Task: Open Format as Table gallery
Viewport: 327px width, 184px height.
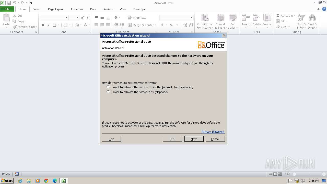Action: click(x=220, y=21)
